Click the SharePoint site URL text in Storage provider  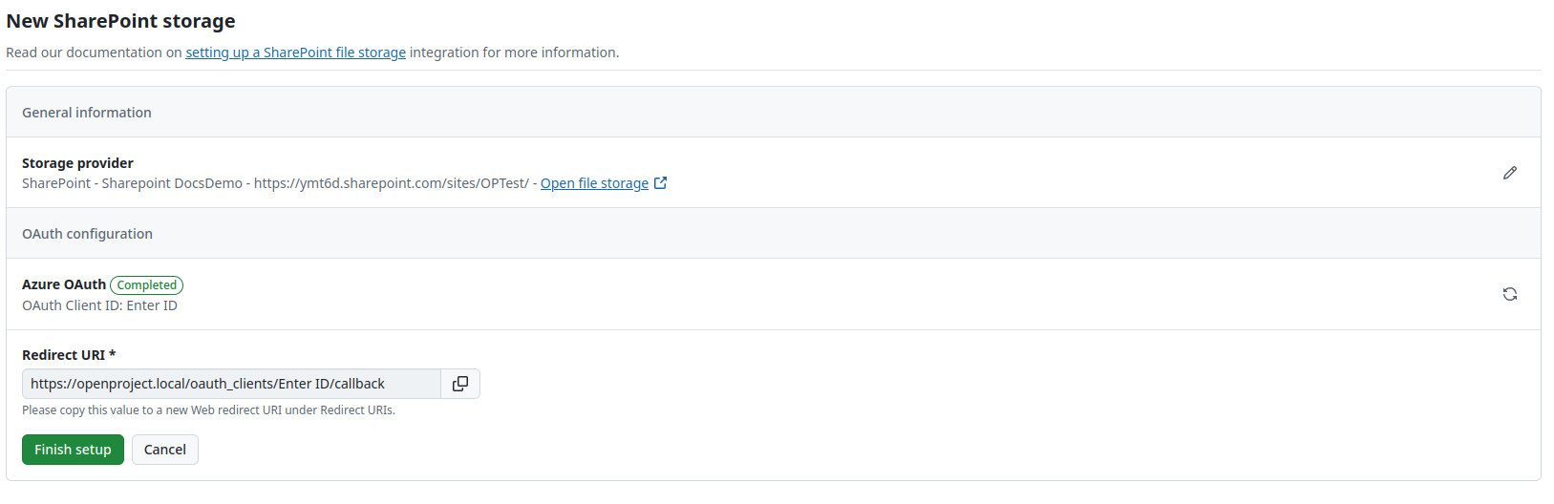tap(391, 183)
